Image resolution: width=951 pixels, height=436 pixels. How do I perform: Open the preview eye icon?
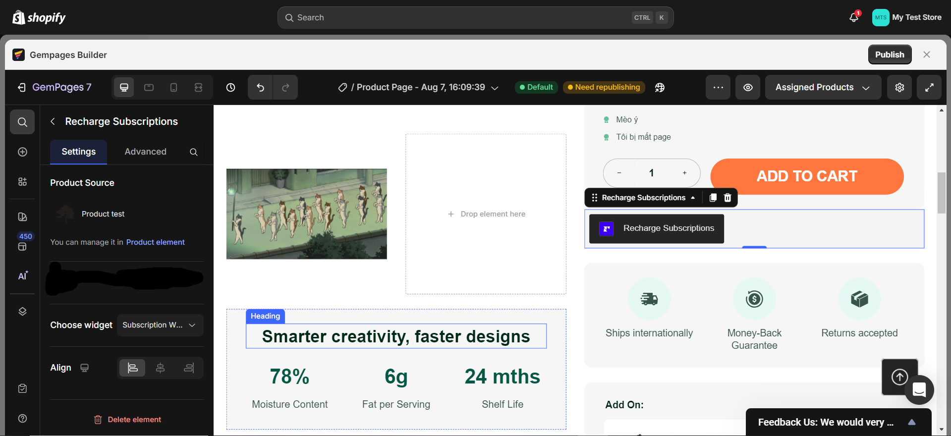pos(748,88)
